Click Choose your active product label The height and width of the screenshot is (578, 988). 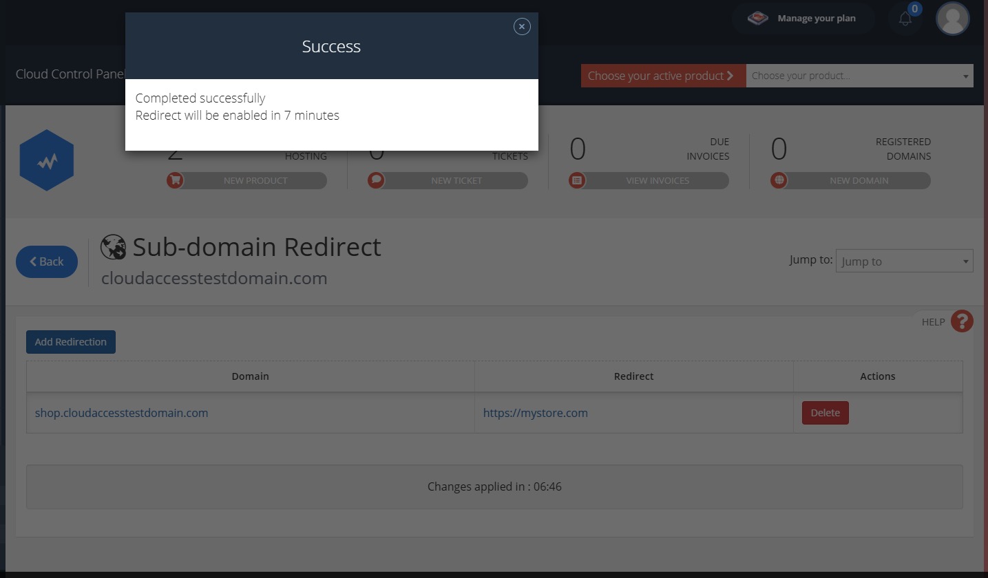pyautogui.click(x=663, y=76)
